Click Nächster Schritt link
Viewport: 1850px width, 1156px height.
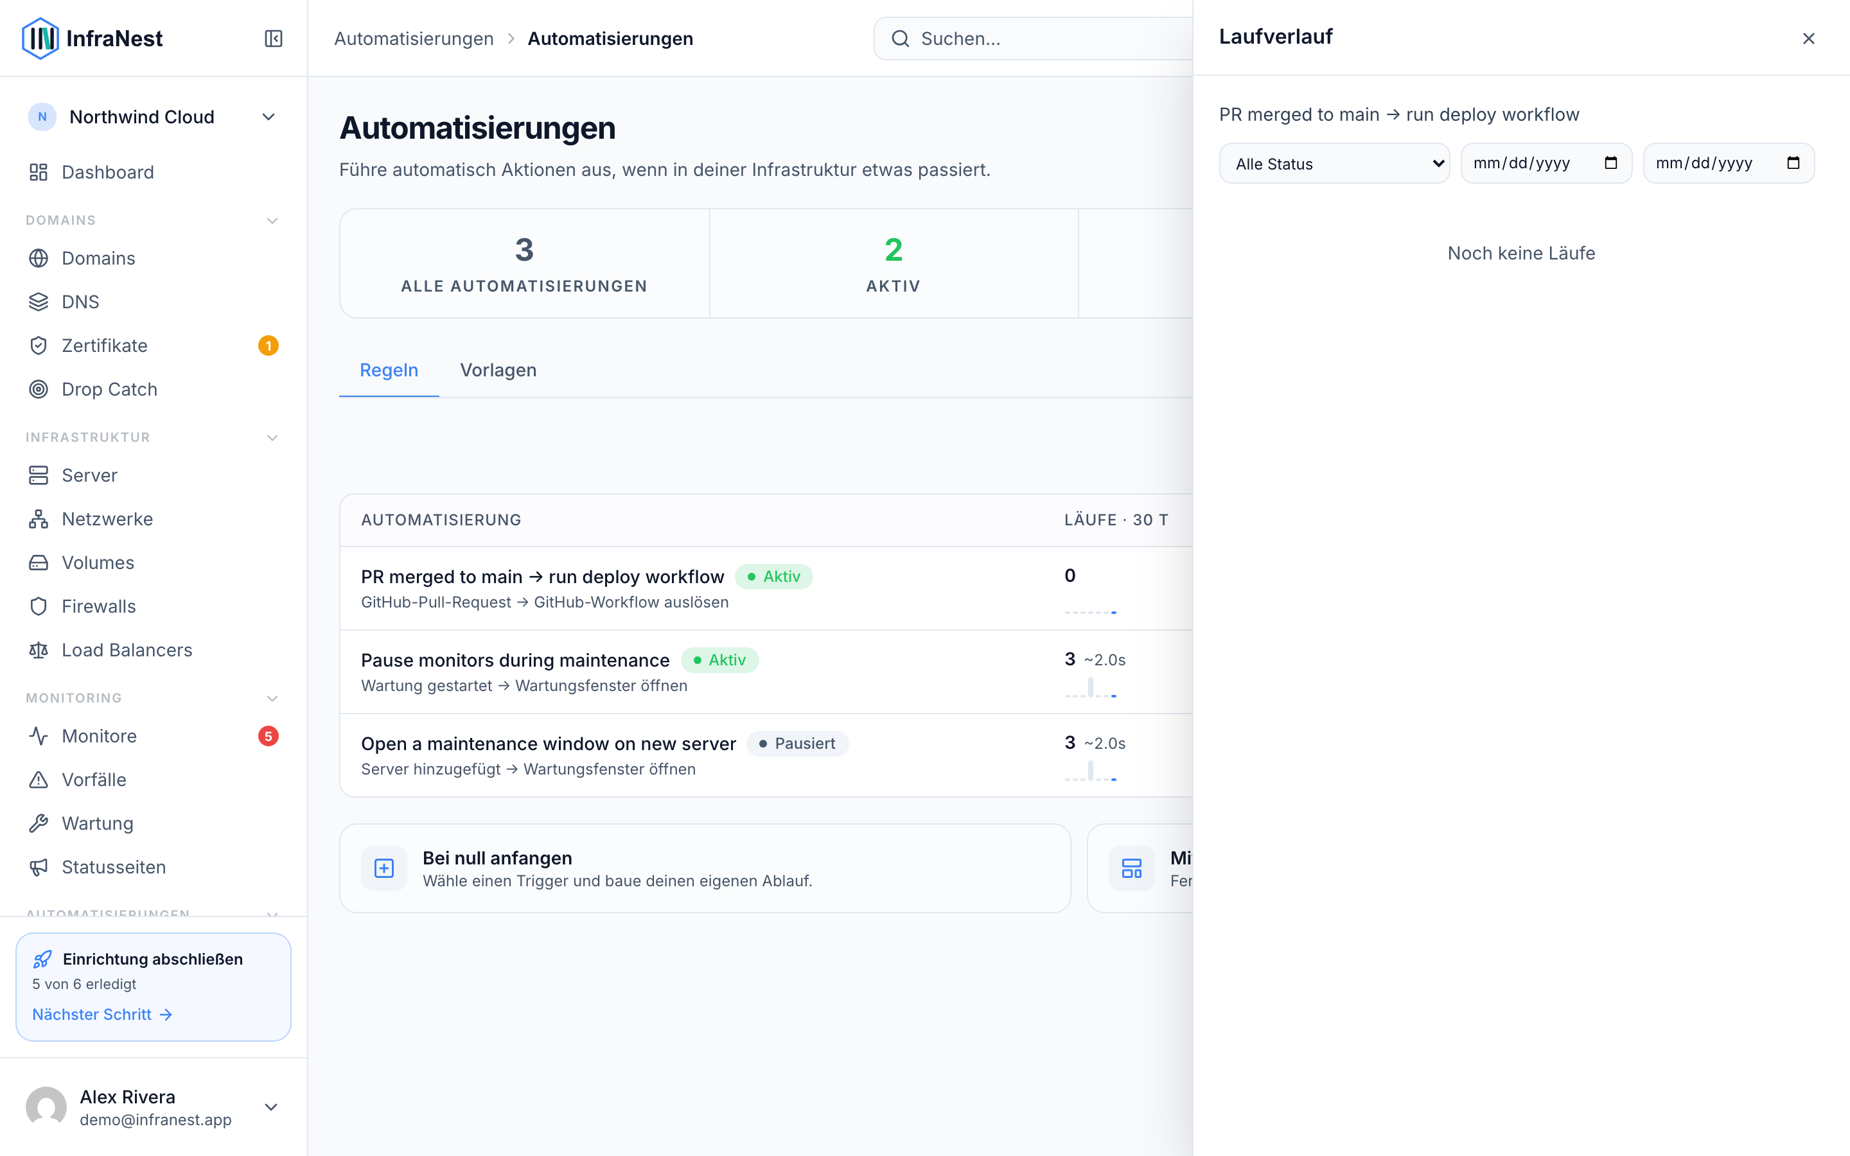click(102, 1015)
